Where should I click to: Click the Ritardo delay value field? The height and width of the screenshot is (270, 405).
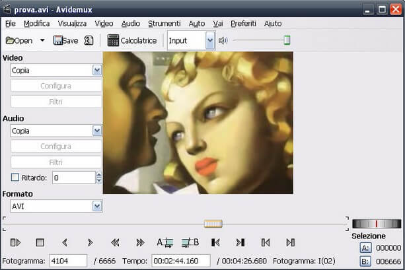pyautogui.click(x=74, y=178)
